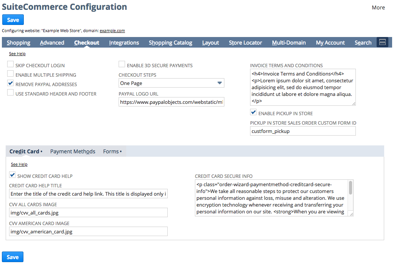
Task: Edit the CVV American Card Image field
Action: 88,232
